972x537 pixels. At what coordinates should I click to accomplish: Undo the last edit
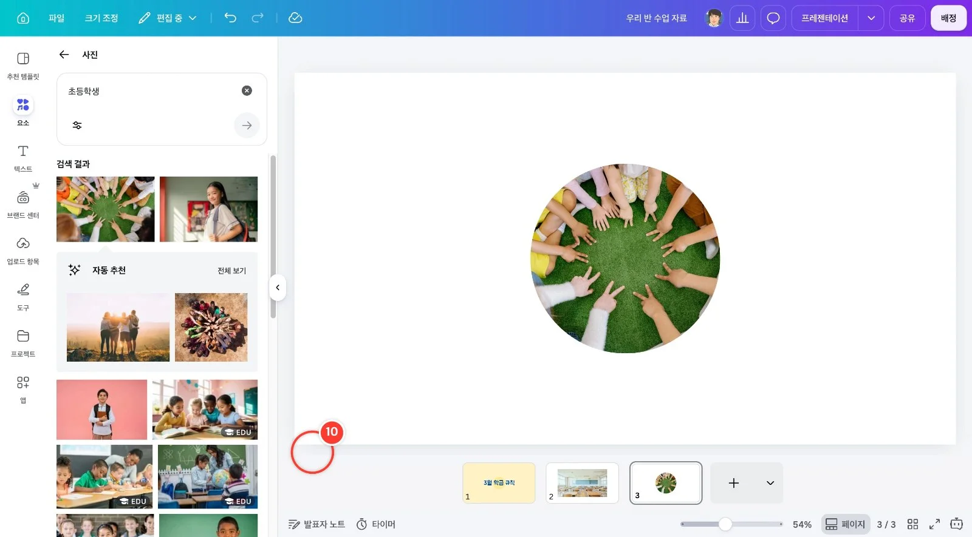230,18
